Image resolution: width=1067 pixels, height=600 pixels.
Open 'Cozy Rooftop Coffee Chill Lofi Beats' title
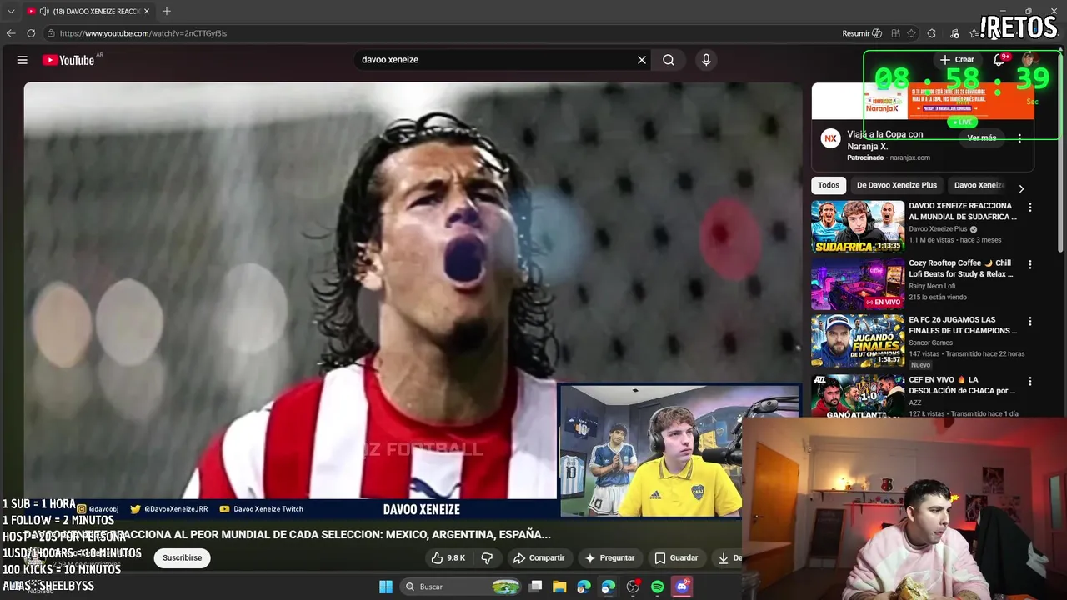[x=961, y=268]
